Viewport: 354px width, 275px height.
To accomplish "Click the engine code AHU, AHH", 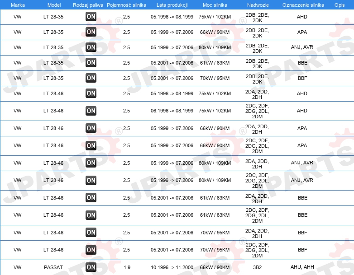I will coord(302,267).
